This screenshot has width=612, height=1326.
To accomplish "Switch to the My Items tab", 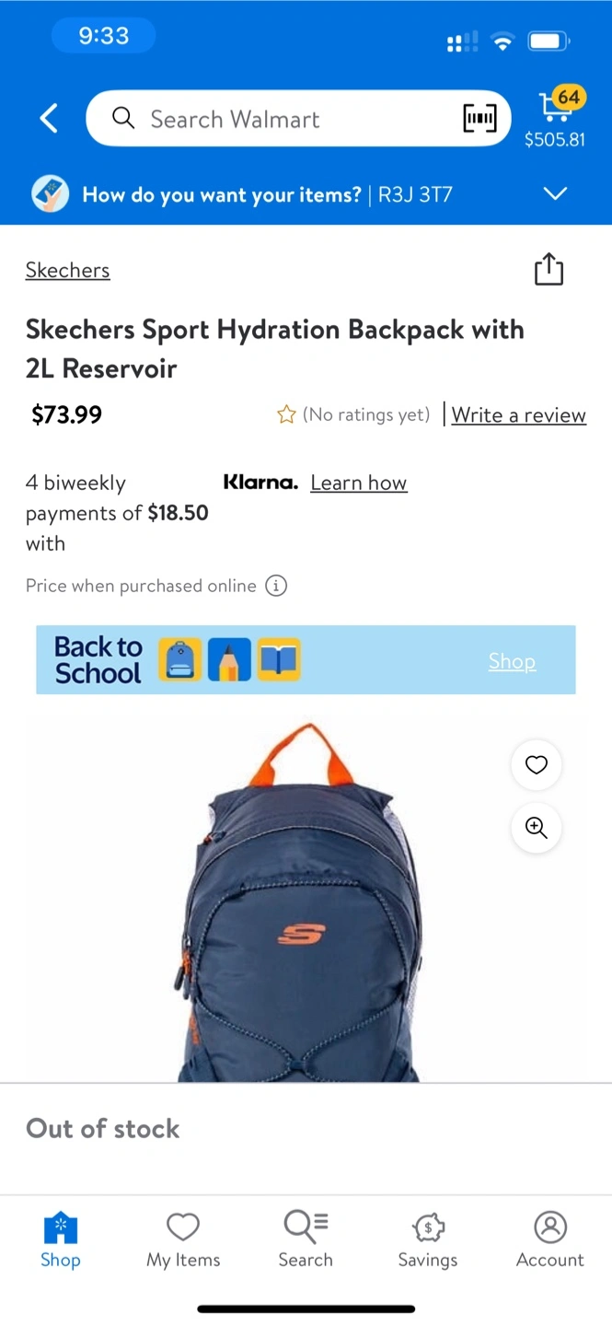I will click(x=183, y=1240).
